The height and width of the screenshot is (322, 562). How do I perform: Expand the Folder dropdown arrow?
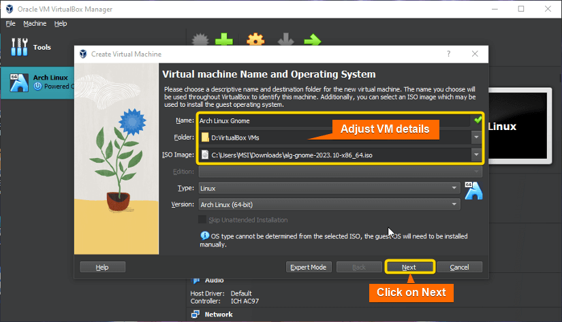pyautogui.click(x=476, y=138)
